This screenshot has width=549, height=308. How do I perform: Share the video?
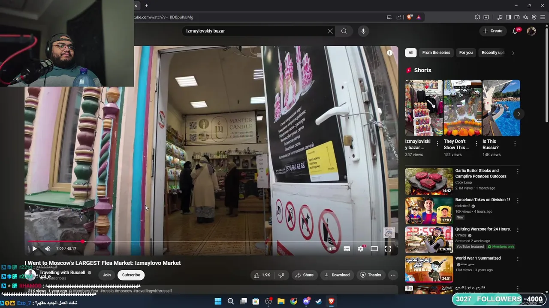(x=304, y=275)
